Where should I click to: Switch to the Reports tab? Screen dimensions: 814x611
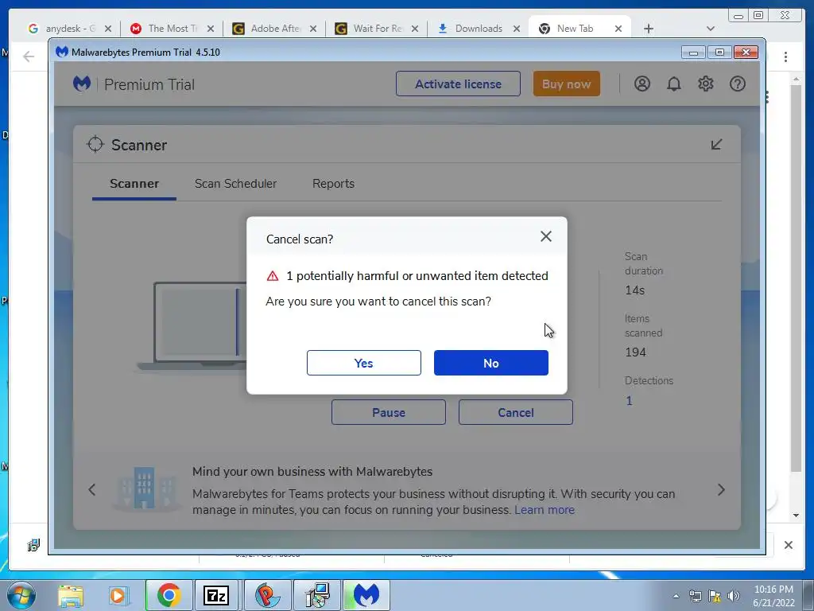333,184
